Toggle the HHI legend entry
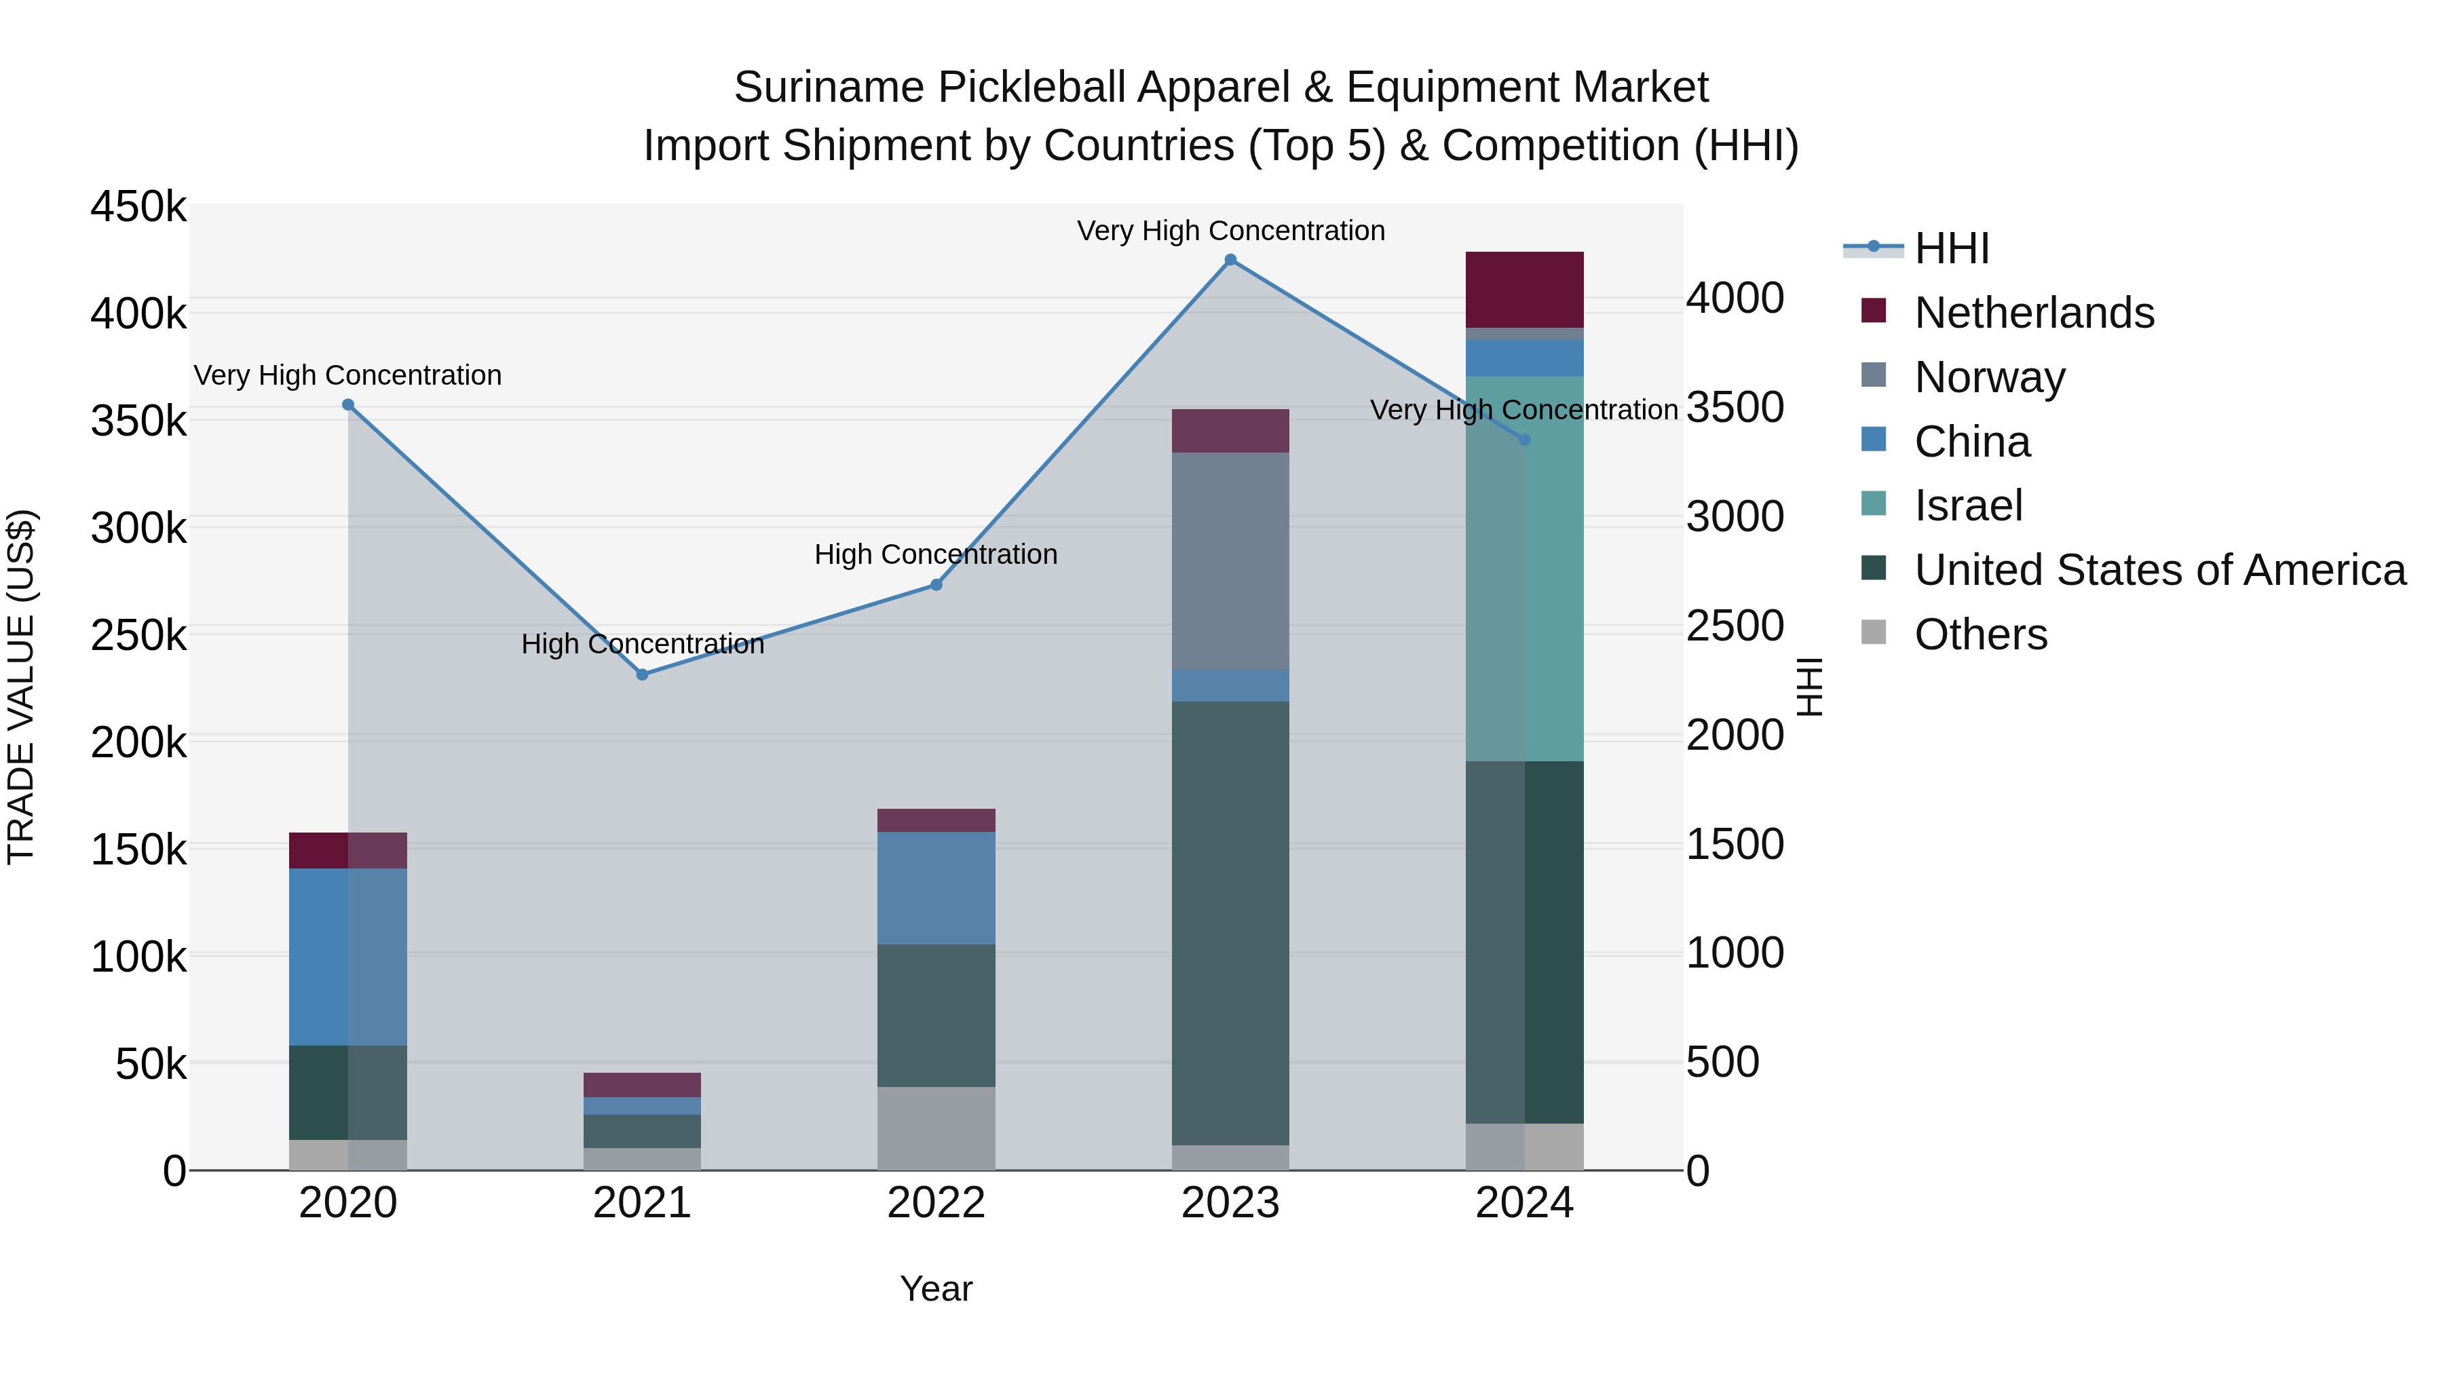Screen dimensions: 2443x1374 click(1916, 248)
